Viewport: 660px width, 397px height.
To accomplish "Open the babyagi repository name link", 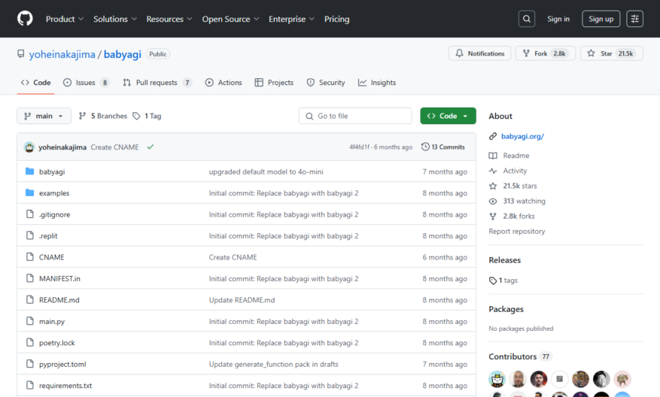I will point(123,54).
